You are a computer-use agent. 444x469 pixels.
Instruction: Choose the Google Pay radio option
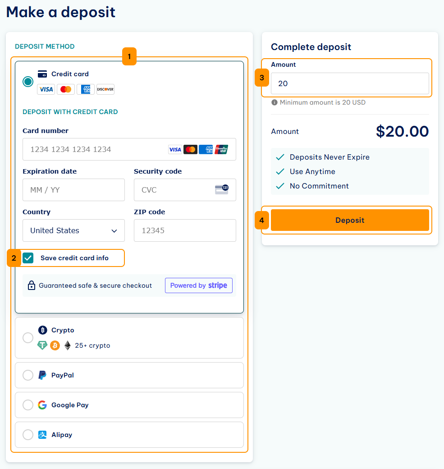pyautogui.click(x=28, y=405)
